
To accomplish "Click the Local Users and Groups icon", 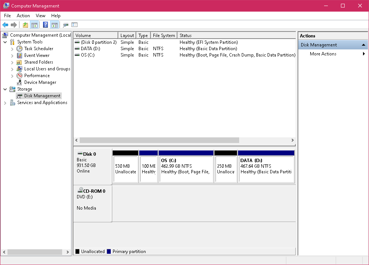I will point(19,69).
